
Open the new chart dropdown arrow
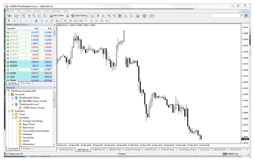13,16
